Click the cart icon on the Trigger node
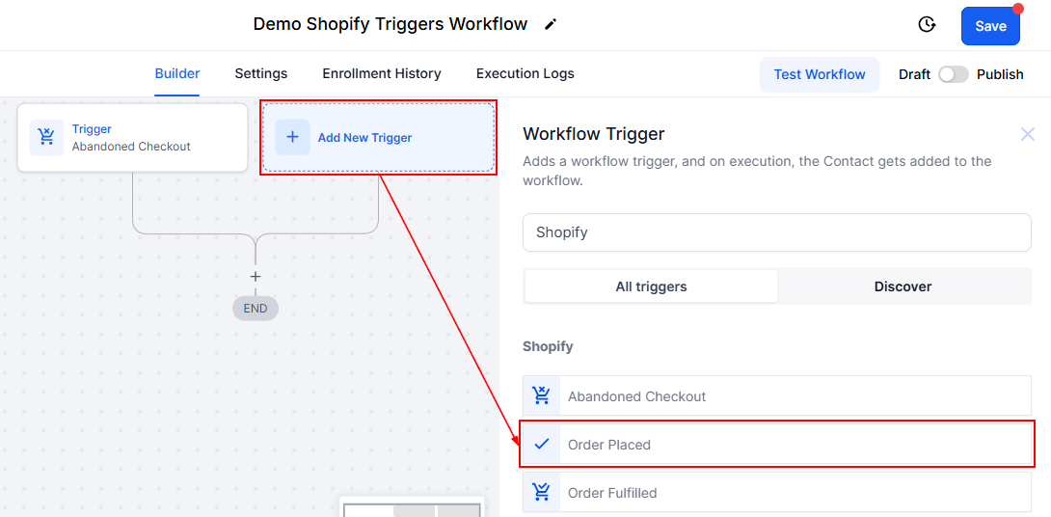 46,137
